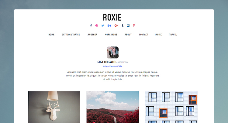This screenshot has height=123, width=228.
Task: Click Gigi Delgado's avatar photo
Action: (x=112, y=52)
